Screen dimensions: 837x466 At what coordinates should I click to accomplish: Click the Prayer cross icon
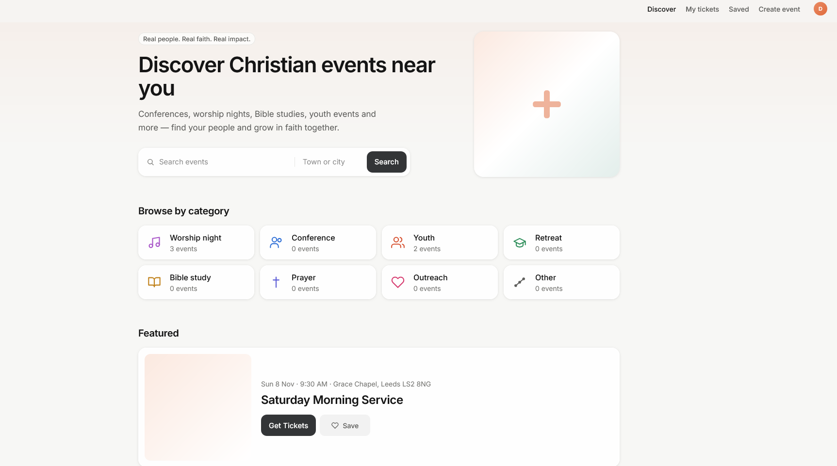[276, 282]
